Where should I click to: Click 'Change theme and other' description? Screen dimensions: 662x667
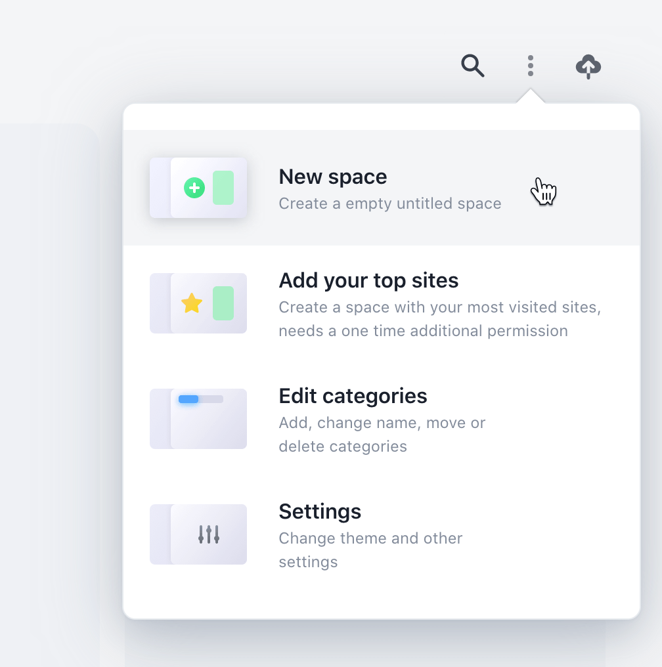click(x=370, y=538)
